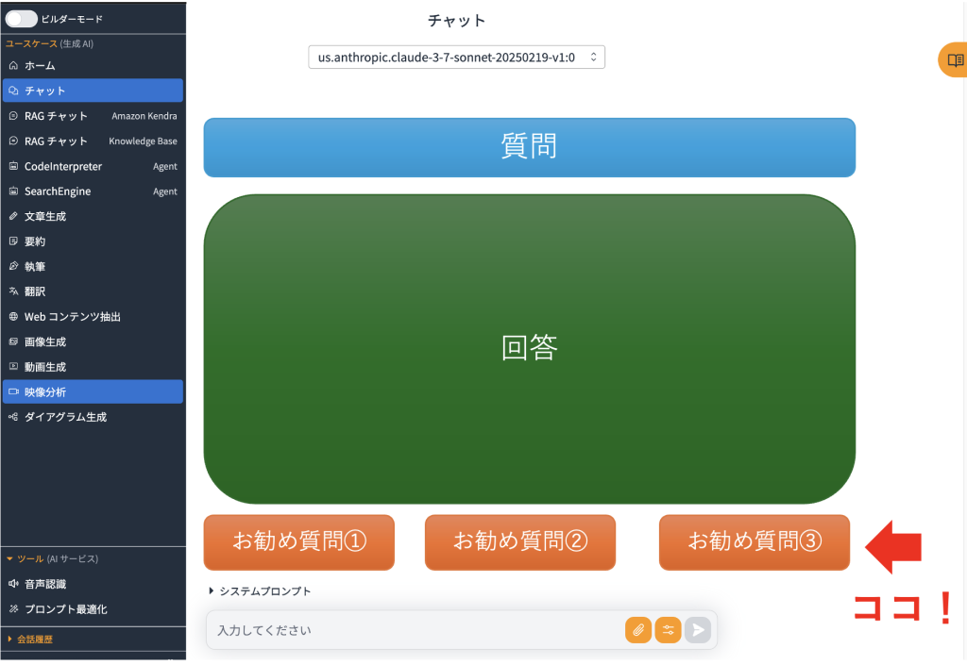Open the SearchEngine agent

tap(93, 191)
